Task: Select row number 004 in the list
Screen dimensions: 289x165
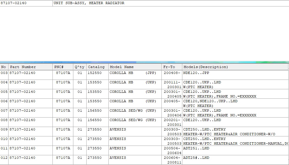Action: point(4,82)
